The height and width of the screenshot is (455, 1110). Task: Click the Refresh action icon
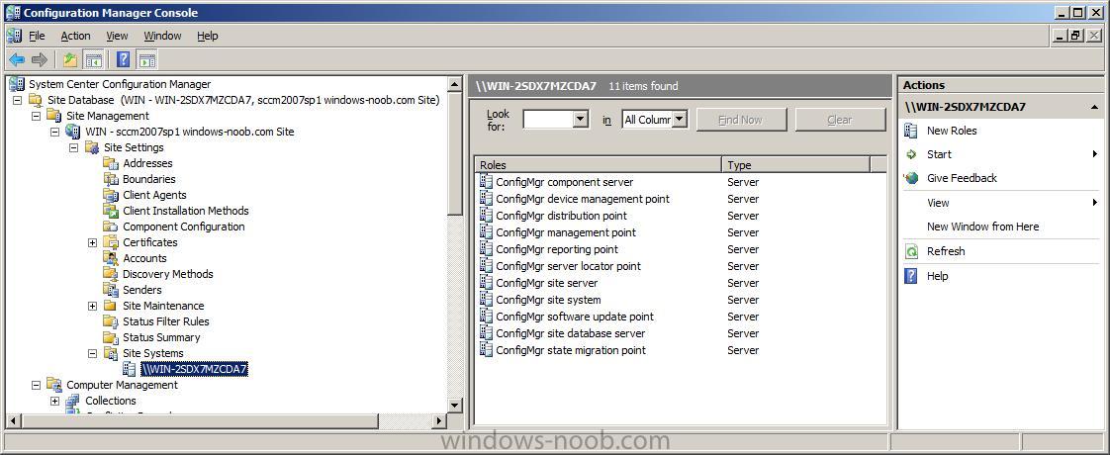point(911,251)
